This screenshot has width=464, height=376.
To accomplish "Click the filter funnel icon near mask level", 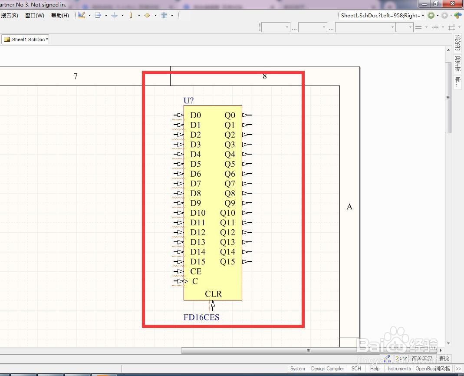I will (x=405, y=359).
